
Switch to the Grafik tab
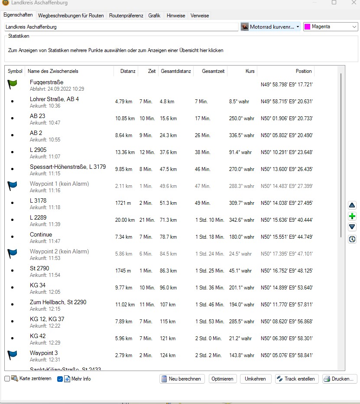154,16
